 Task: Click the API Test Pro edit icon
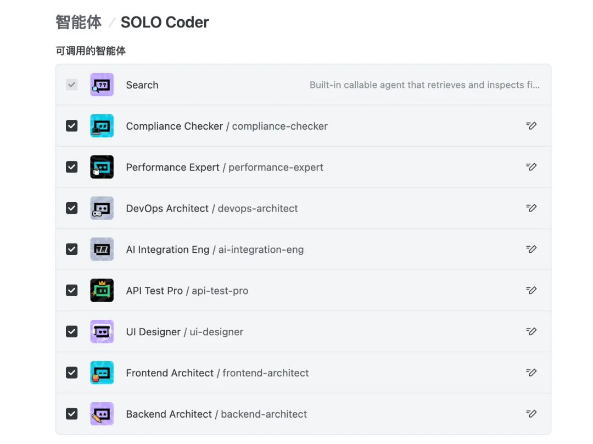pyautogui.click(x=531, y=290)
